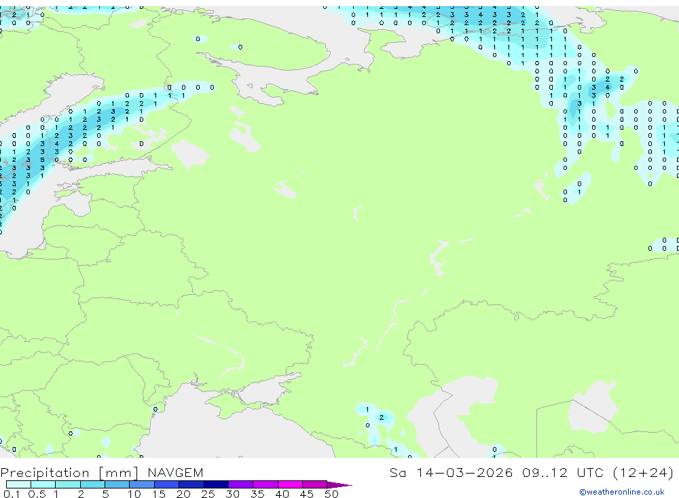Select the 25–30 mm navy legend swatch
This screenshot has height=498, width=679.
click(216, 484)
